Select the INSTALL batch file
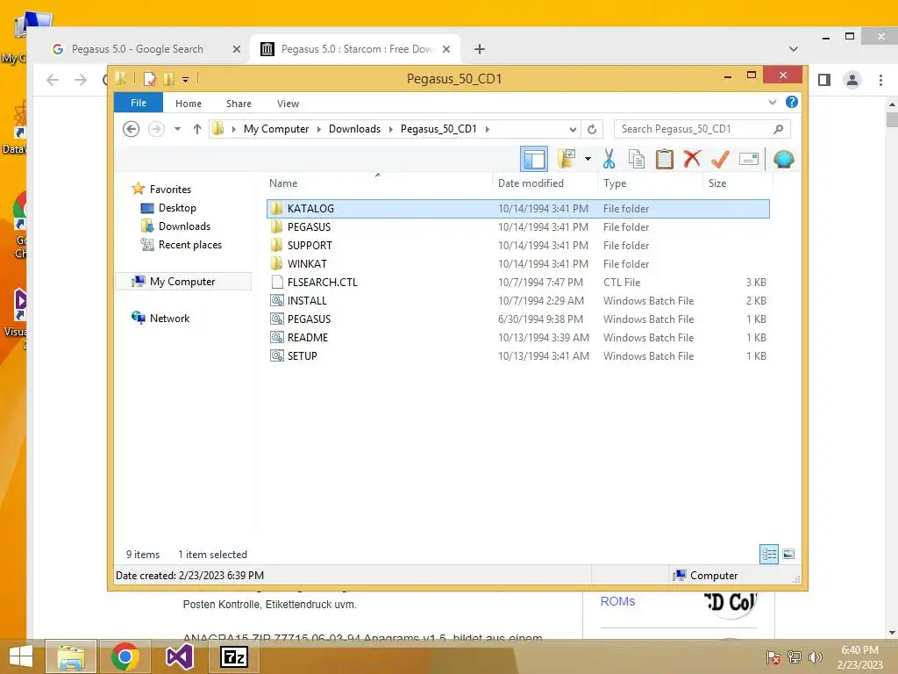This screenshot has width=898, height=674. 517,300
